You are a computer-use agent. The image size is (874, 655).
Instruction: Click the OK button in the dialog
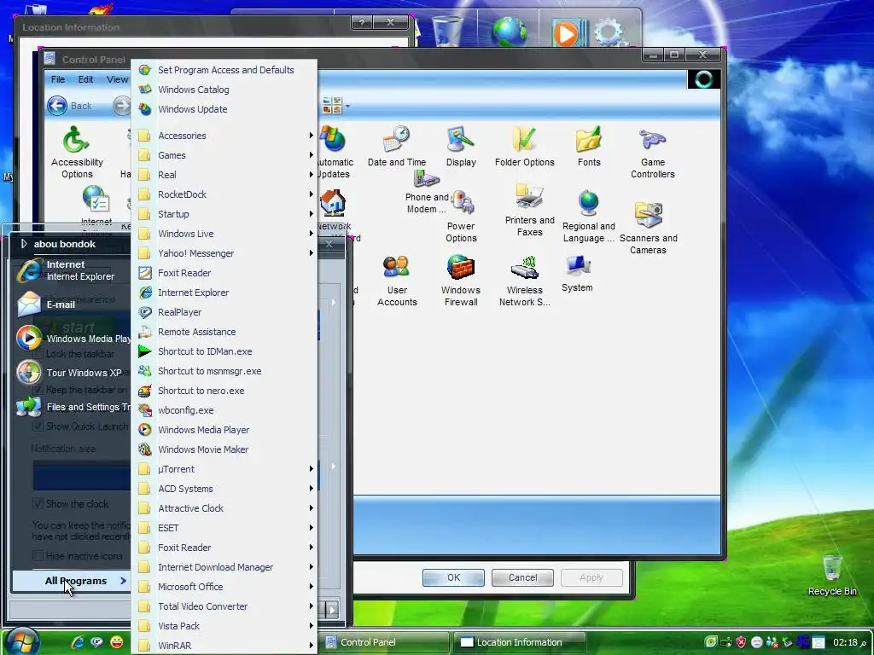coord(453,577)
